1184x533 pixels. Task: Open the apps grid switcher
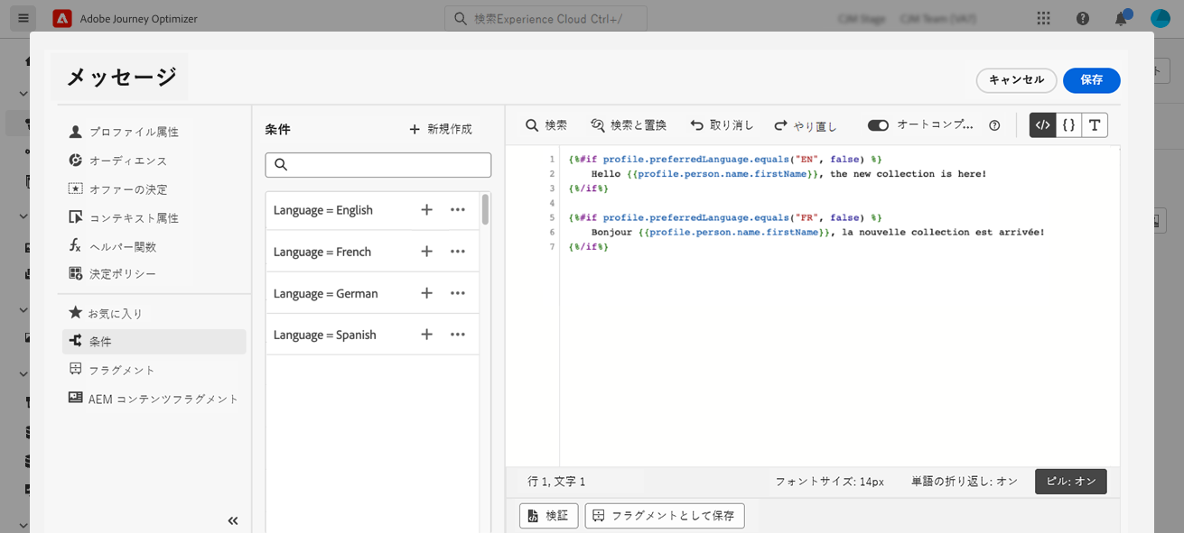click(x=1044, y=18)
